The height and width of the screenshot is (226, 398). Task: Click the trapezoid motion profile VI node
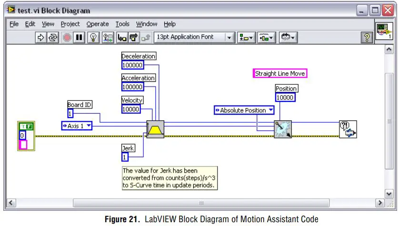155,129
